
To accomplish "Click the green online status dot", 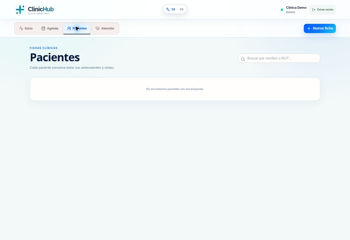I will 282,10.
